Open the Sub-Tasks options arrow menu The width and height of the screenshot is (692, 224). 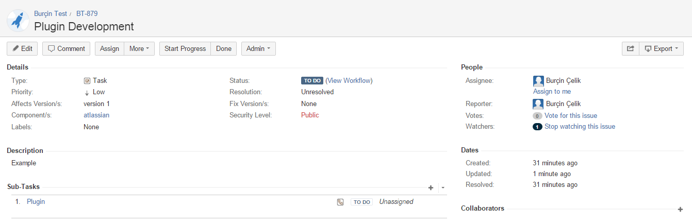coord(442,188)
